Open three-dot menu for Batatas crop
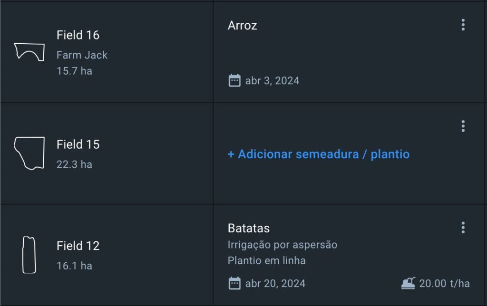This screenshot has width=487, height=306. [x=463, y=228]
